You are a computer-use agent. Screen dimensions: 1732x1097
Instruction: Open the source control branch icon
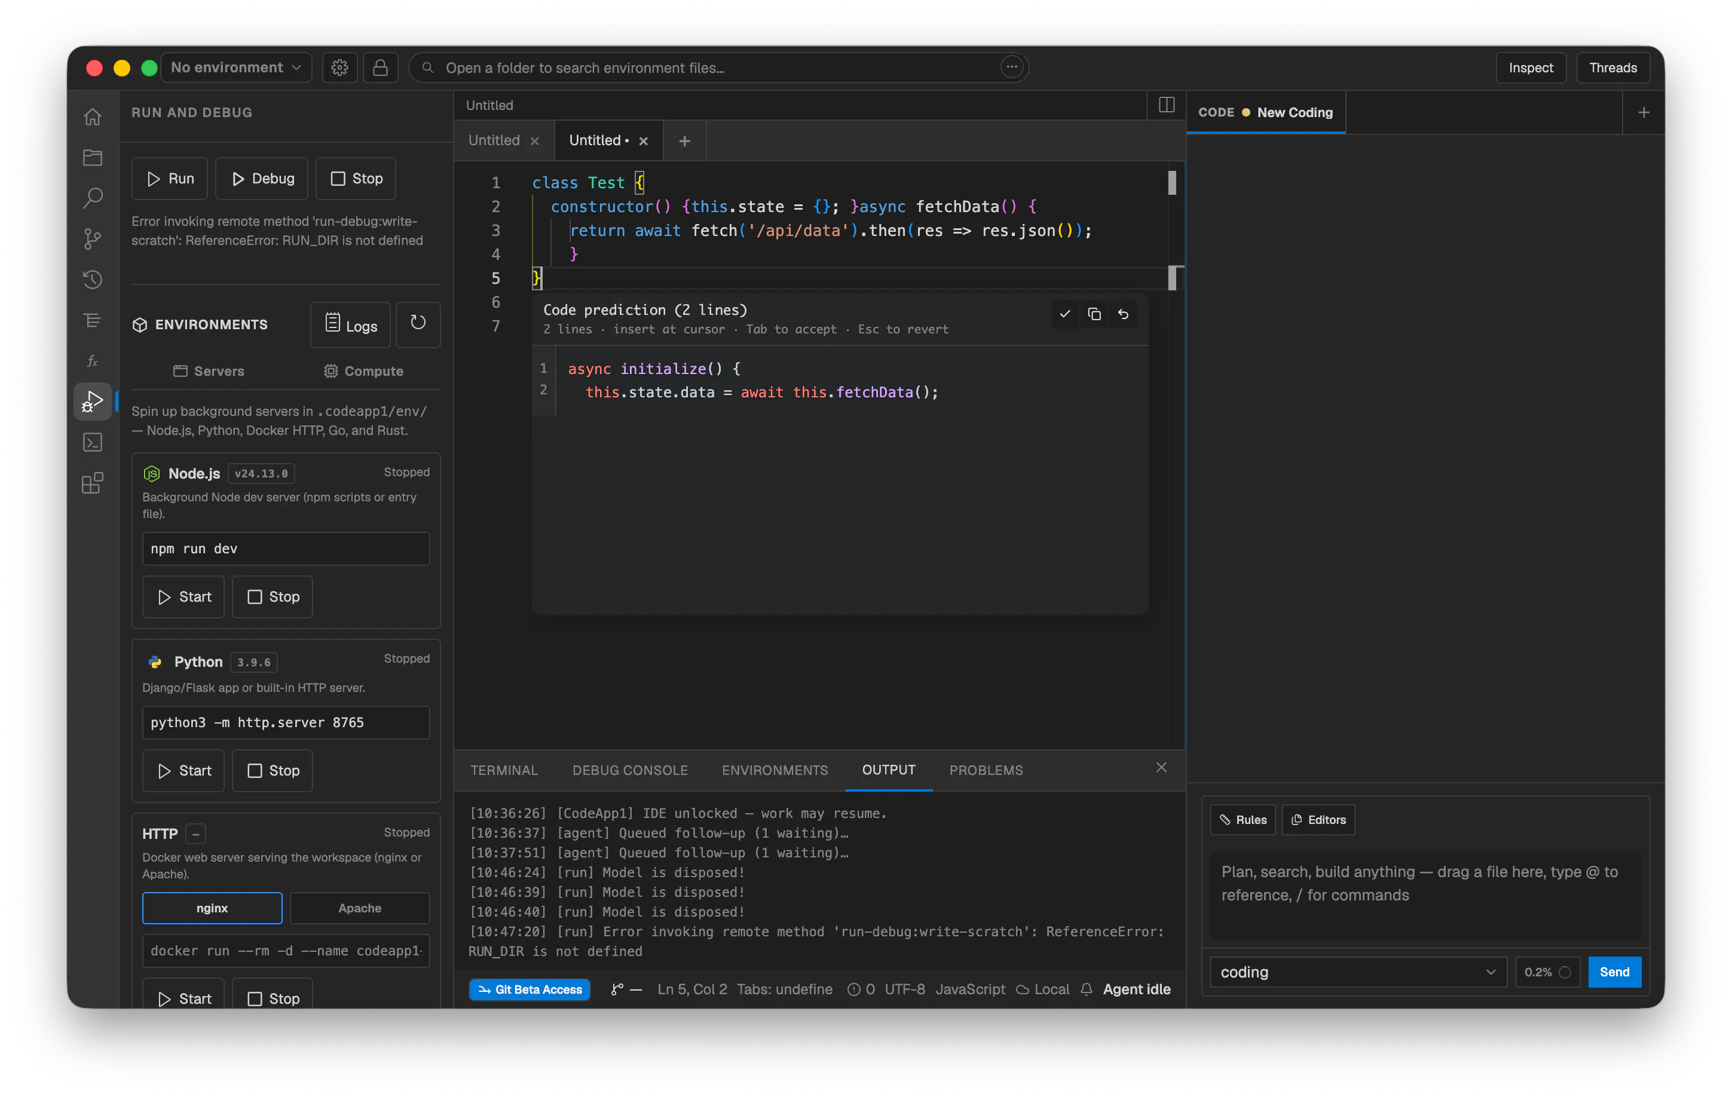tap(93, 238)
